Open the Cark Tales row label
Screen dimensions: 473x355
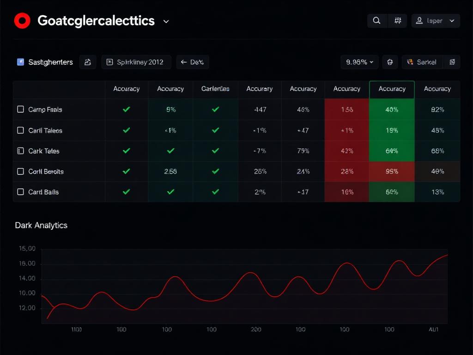(44, 151)
